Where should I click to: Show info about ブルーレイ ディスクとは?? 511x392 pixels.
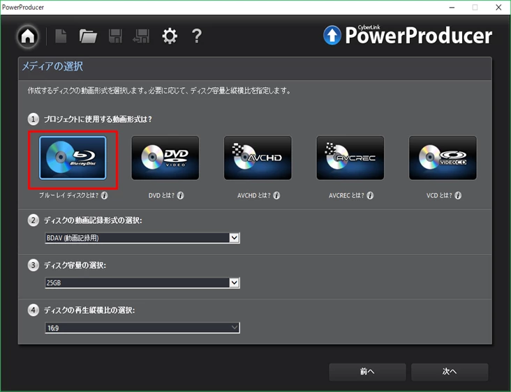click(104, 195)
